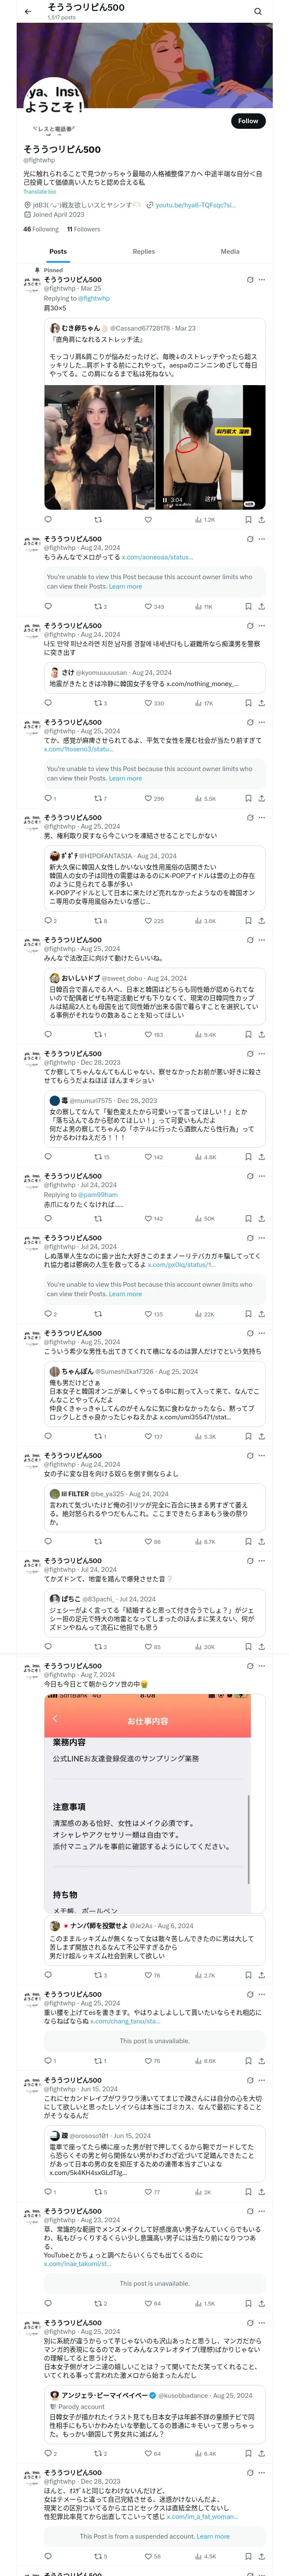Screen dimensions: 289x2576
Task: Switch to the Media tab
Action: [230, 252]
